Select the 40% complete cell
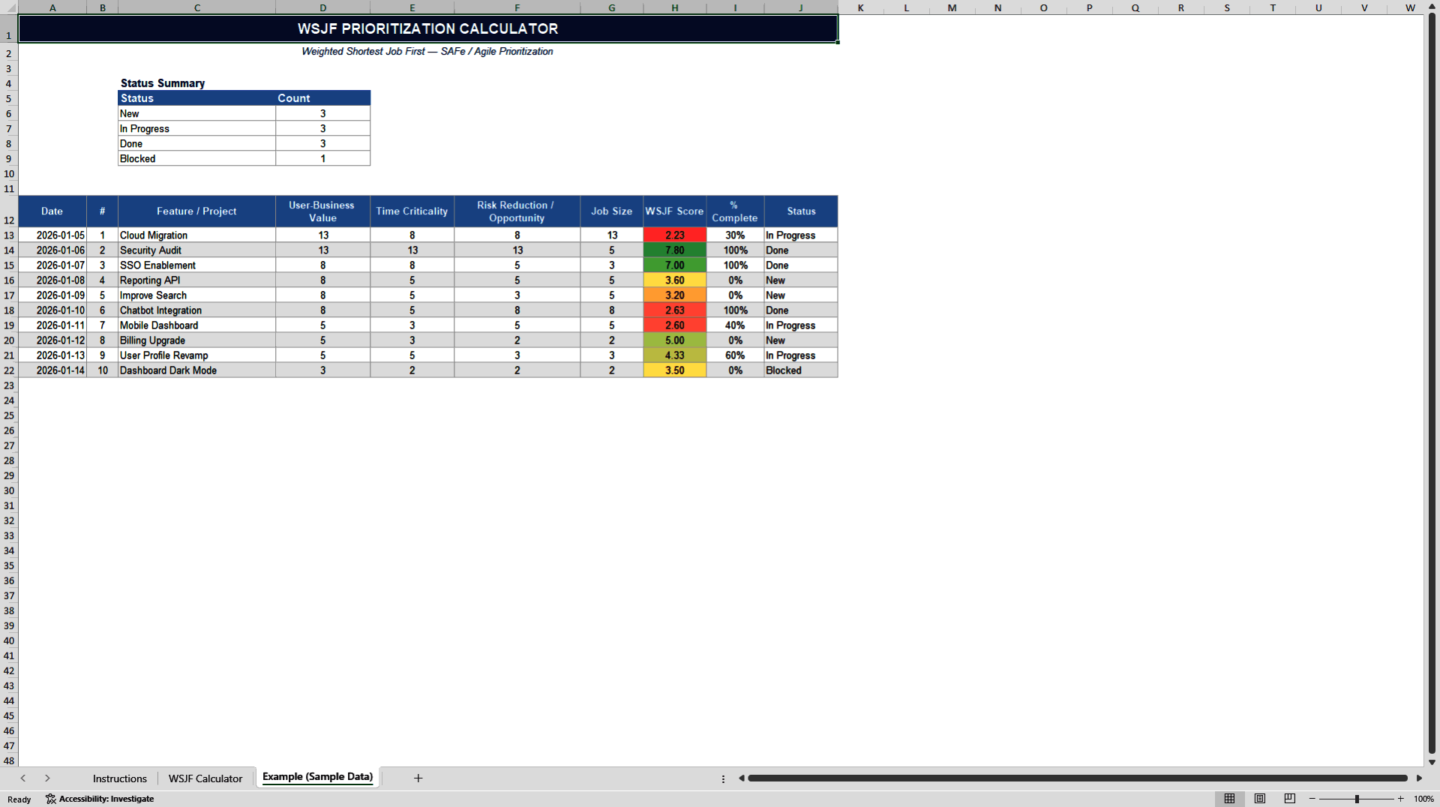Image resolution: width=1440 pixels, height=807 pixels. 735,325
